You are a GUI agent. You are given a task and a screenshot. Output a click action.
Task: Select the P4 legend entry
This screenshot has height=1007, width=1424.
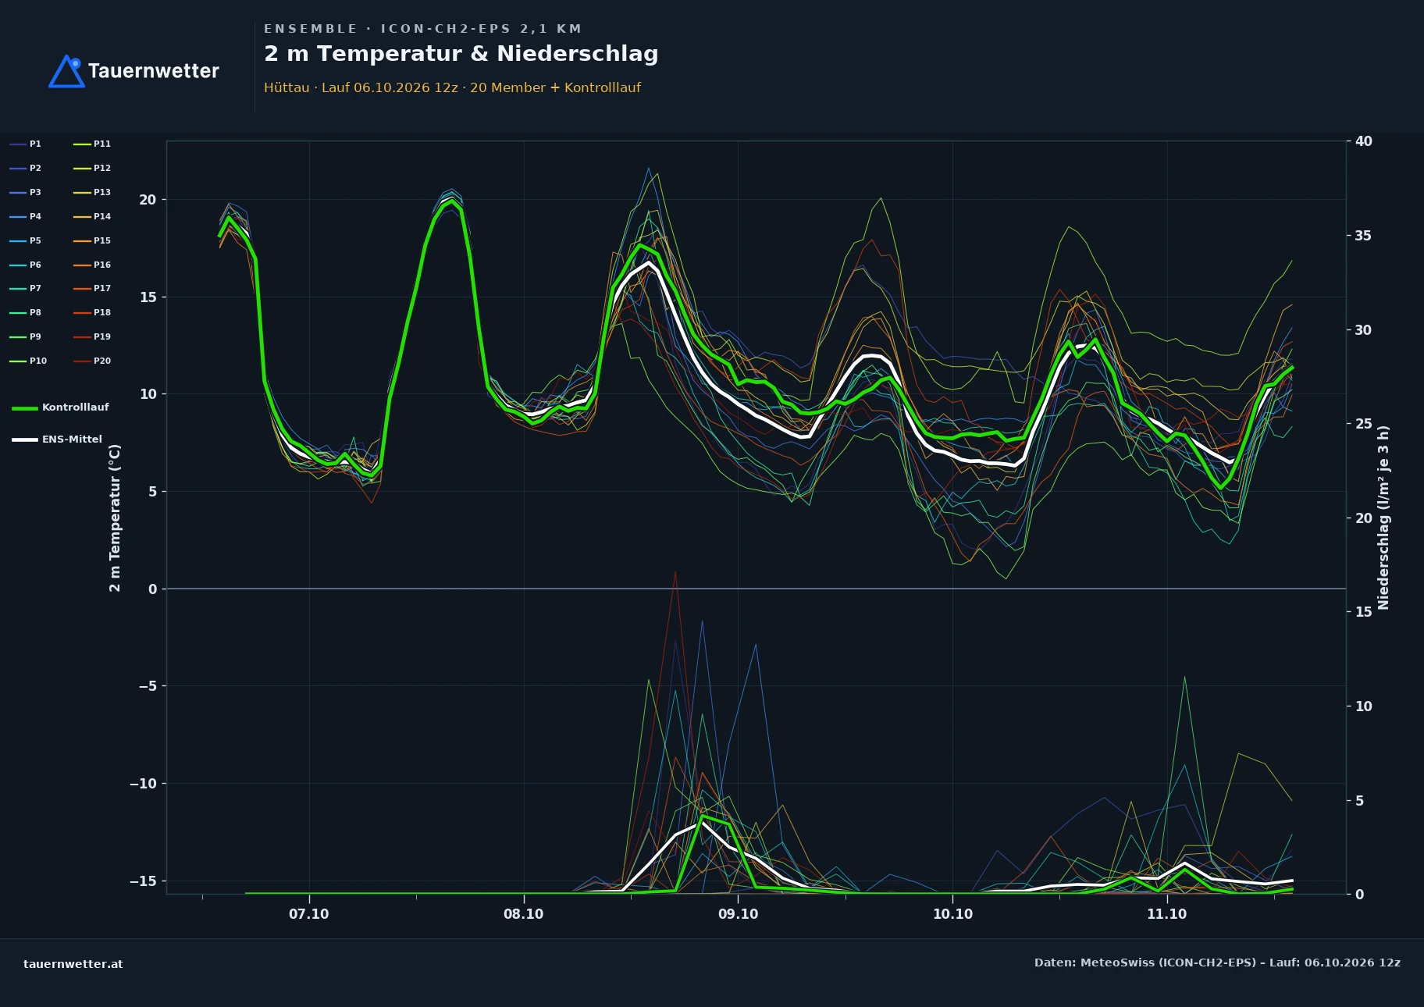26,216
